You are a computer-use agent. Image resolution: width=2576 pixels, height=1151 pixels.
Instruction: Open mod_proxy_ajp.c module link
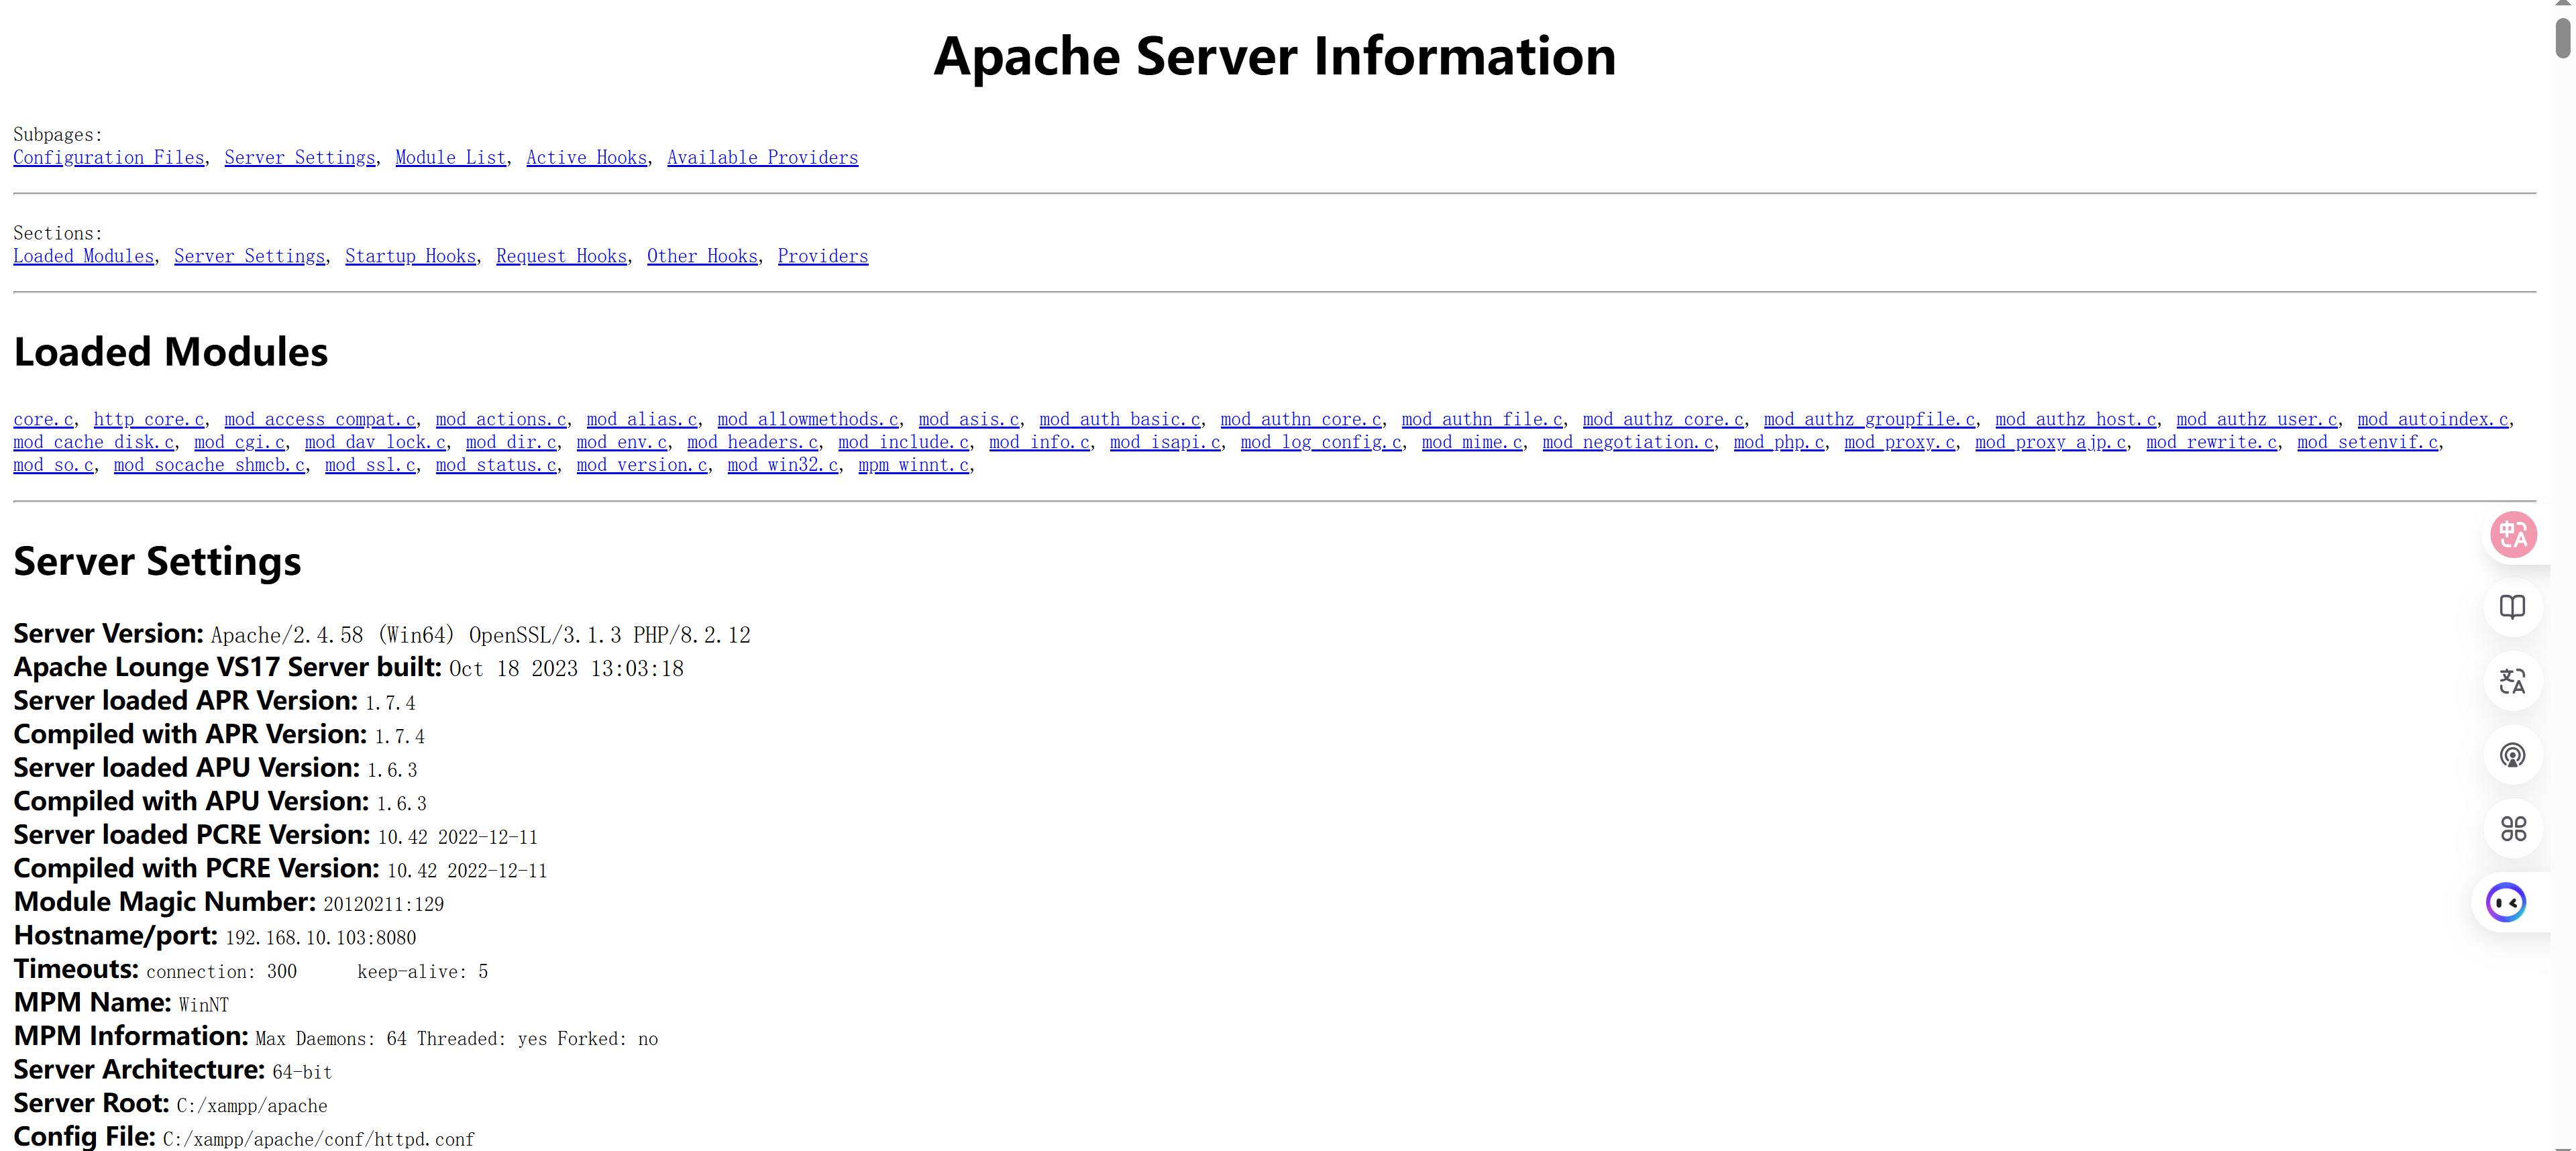coord(2051,442)
